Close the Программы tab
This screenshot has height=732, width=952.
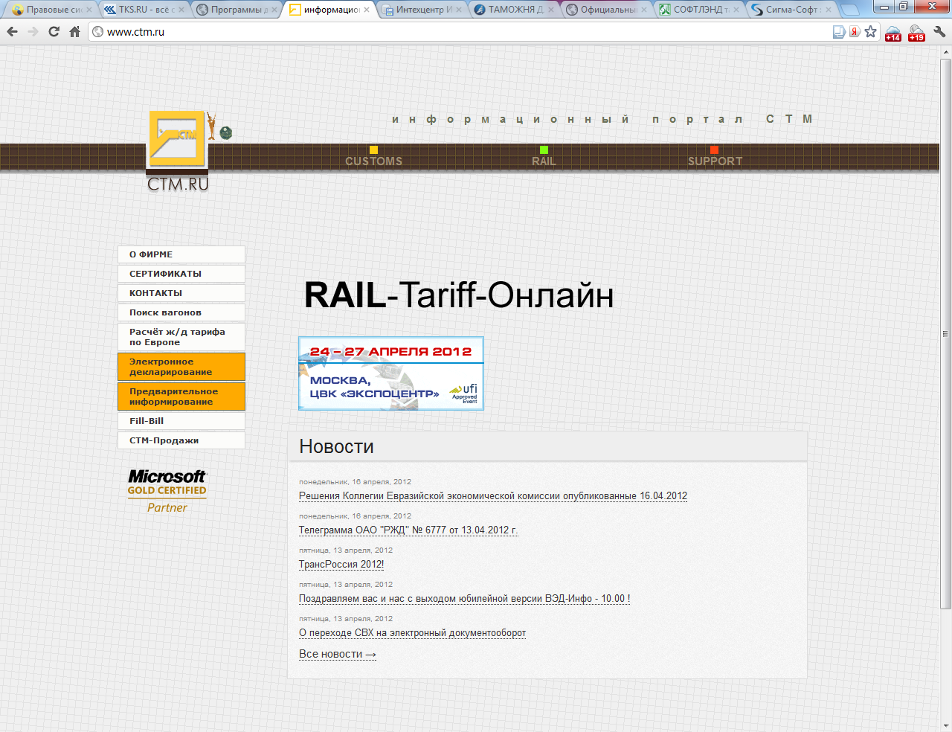(274, 10)
